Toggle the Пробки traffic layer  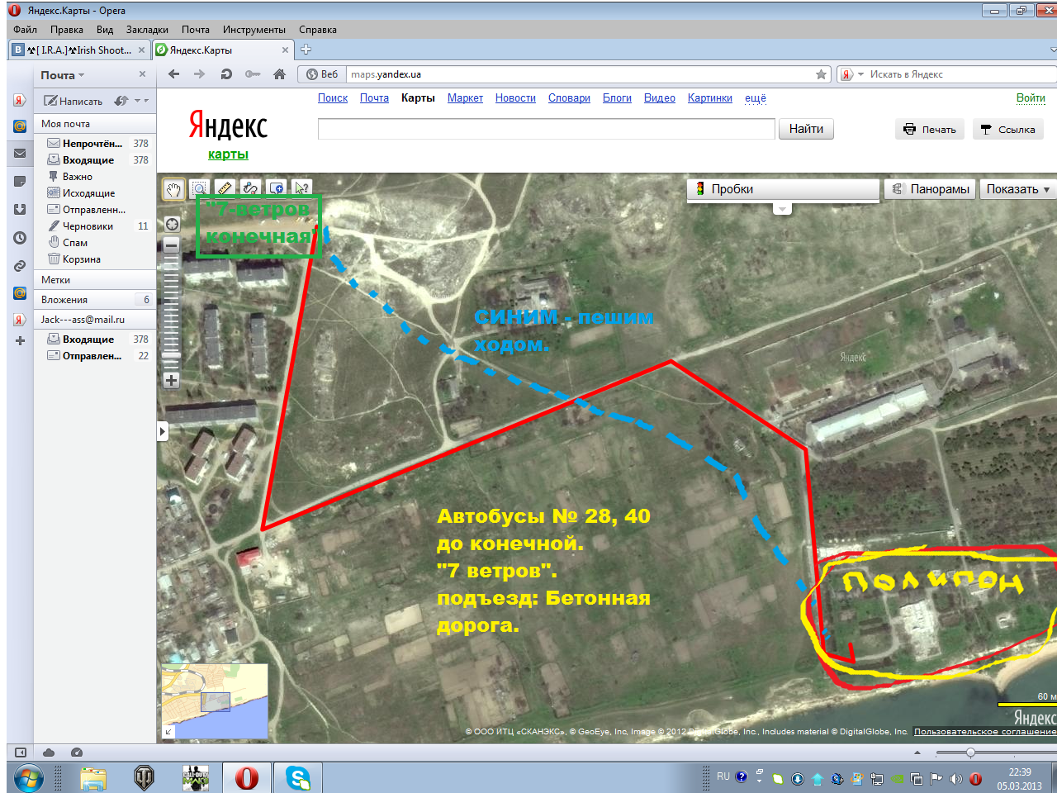732,189
